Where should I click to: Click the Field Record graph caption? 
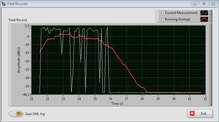pos(18,20)
